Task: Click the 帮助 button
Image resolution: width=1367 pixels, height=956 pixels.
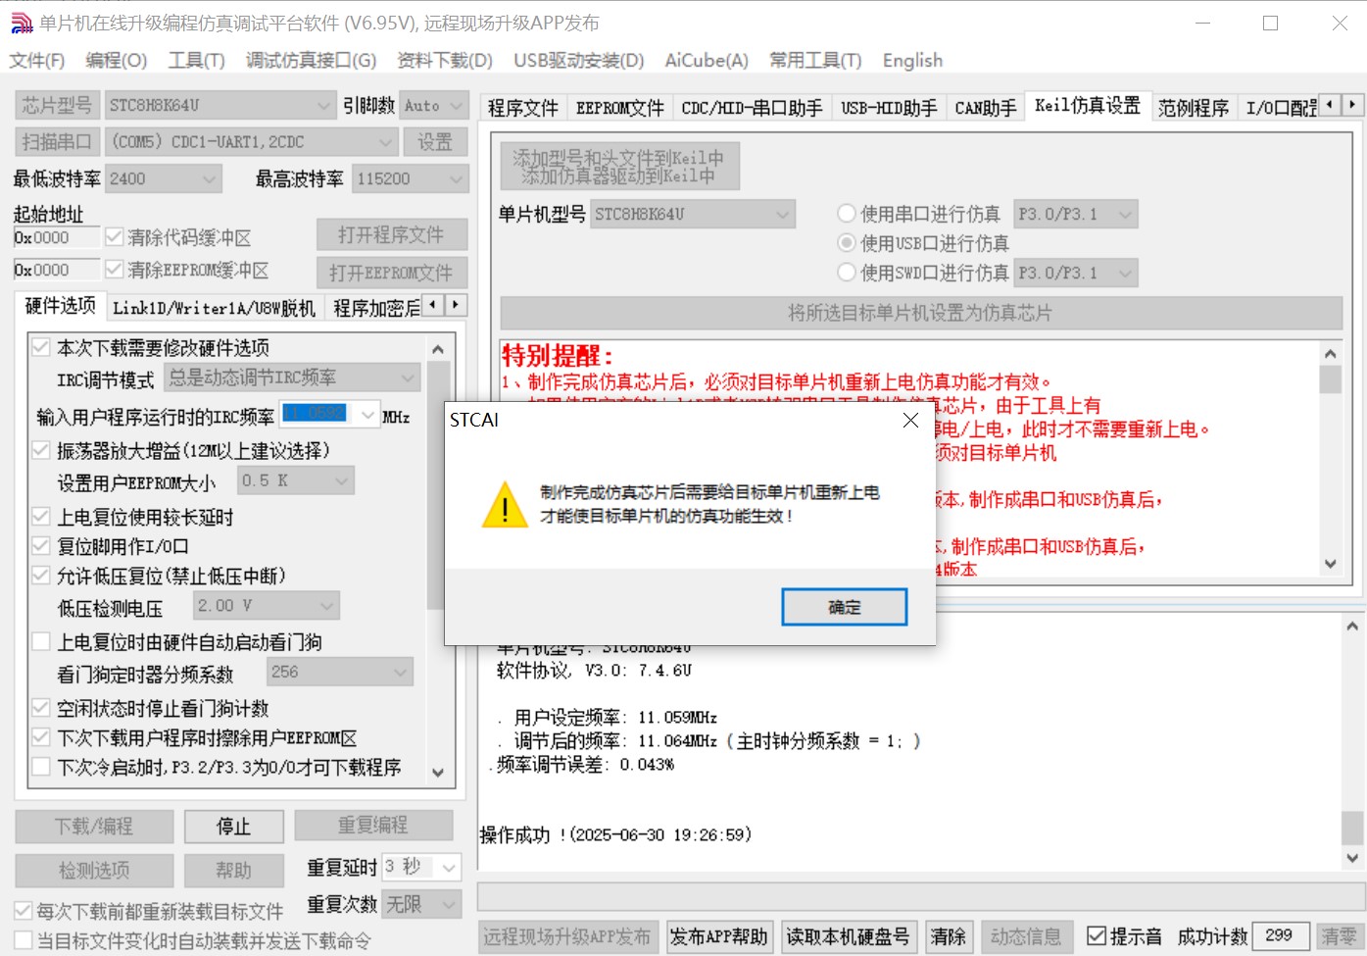Action: pos(233,871)
